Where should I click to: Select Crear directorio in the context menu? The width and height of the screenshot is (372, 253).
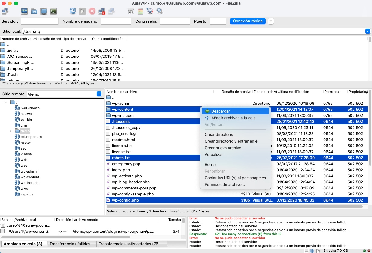point(219,134)
